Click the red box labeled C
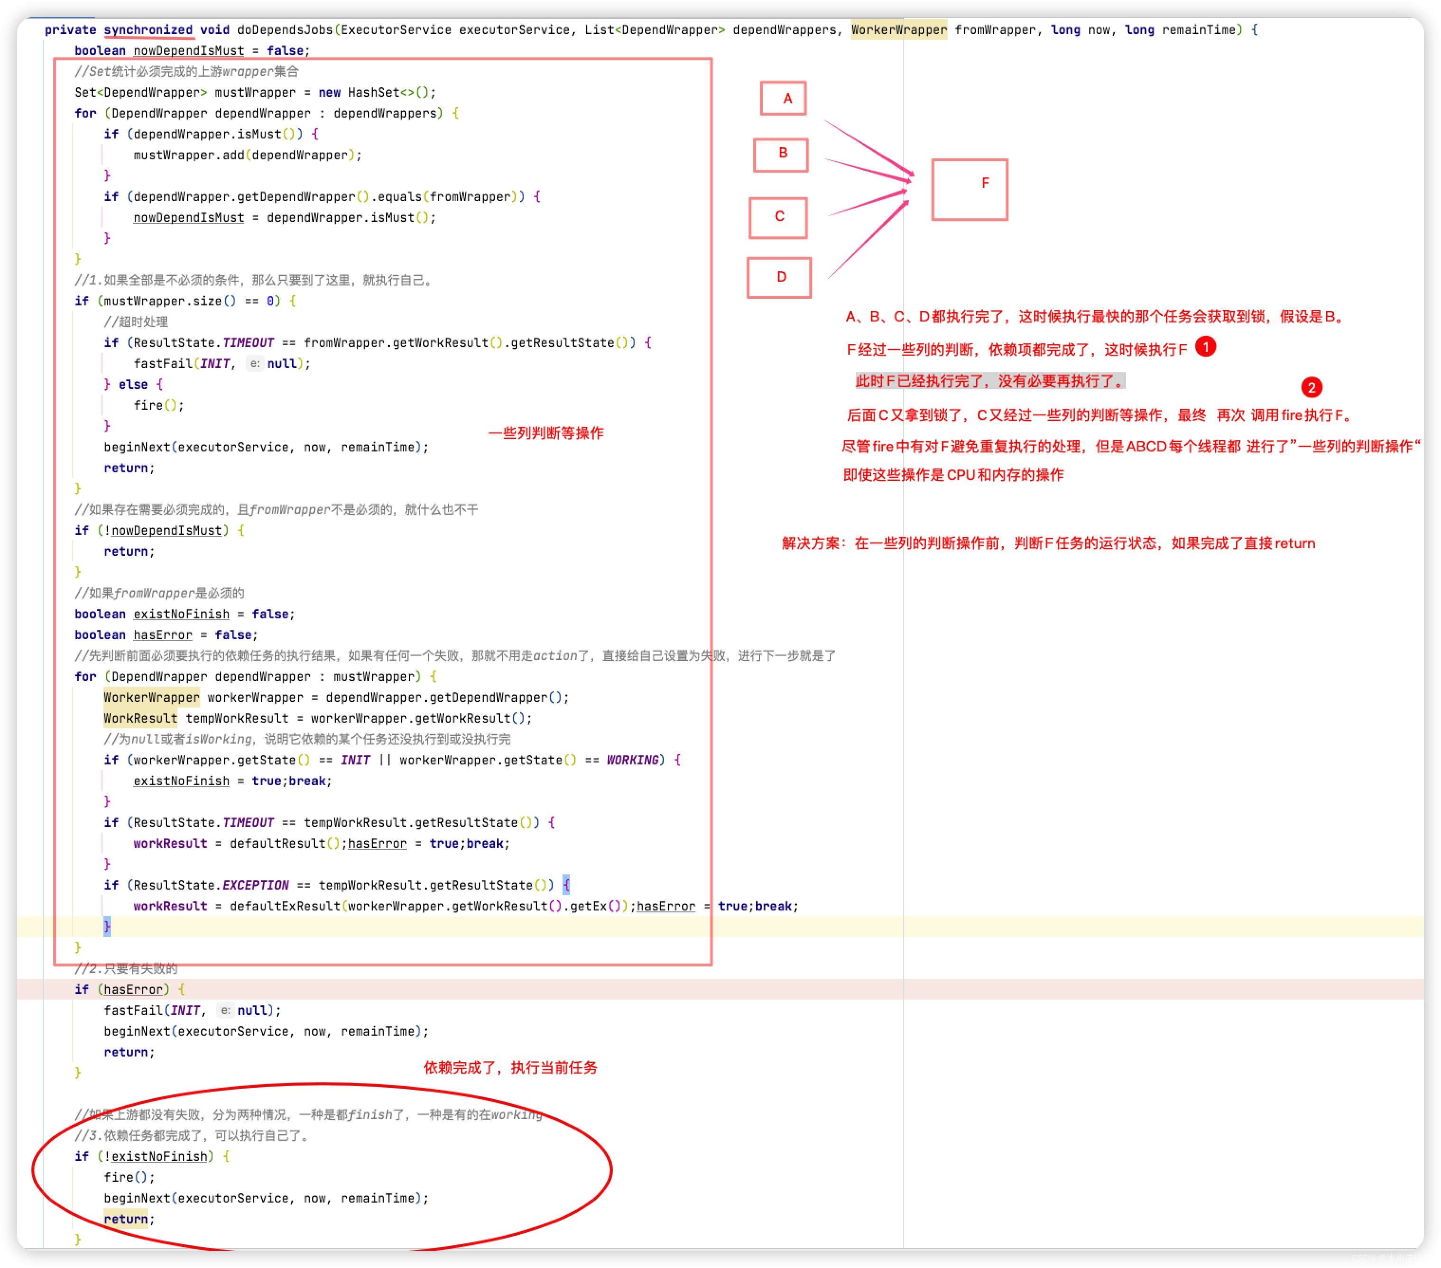 [777, 217]
